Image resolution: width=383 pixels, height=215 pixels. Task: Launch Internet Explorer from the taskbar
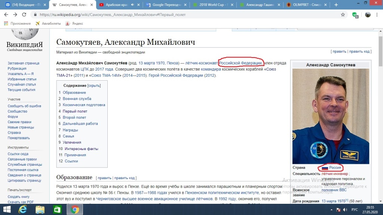click(x=23, y=209)
